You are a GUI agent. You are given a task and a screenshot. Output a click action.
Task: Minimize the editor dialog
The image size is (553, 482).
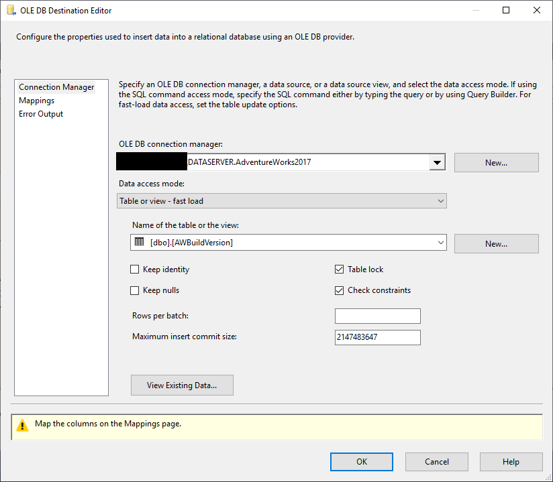pyautogui.click(x=476, y=11)
